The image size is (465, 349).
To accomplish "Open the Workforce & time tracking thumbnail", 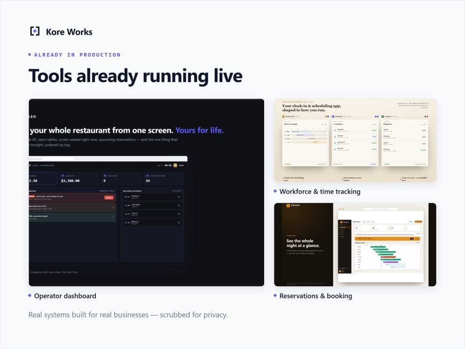I will pos(355,141).
